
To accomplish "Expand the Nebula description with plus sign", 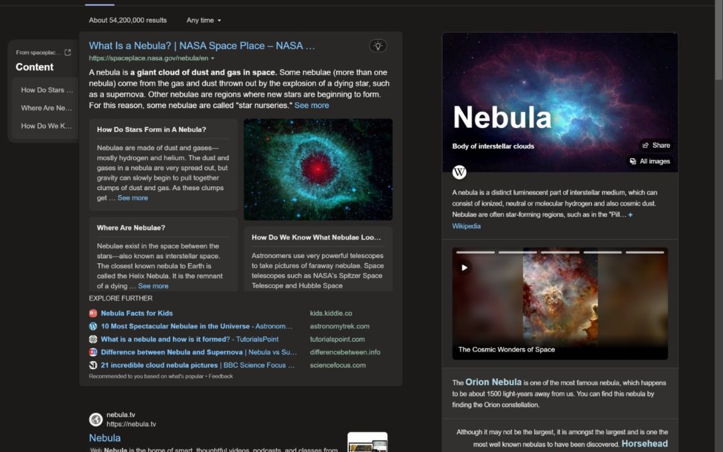I will (x=630, y=215).
